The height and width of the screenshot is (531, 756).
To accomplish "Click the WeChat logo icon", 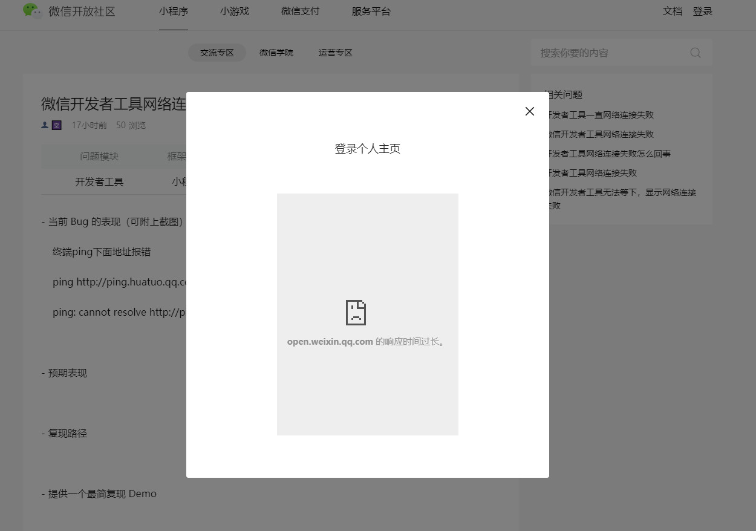I will pyautogui.click(x=33, y=11).
